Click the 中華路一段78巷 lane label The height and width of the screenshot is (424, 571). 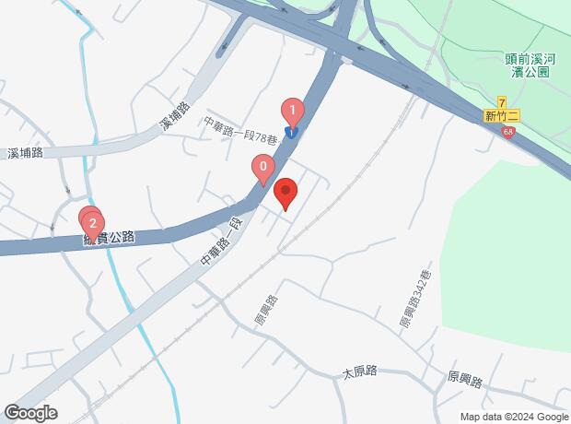(x=240, y=131)
